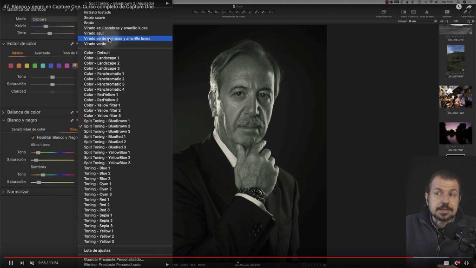Pop out the Blanco y negro panel

72,121
